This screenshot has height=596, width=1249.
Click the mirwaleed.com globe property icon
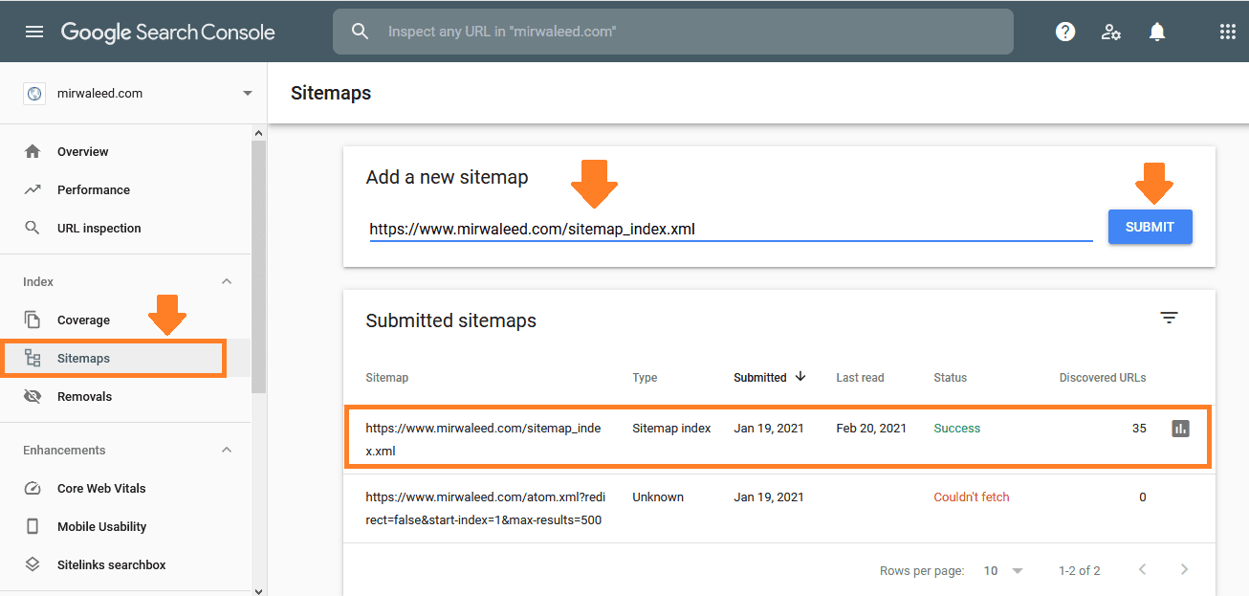(x=34, y=94)
